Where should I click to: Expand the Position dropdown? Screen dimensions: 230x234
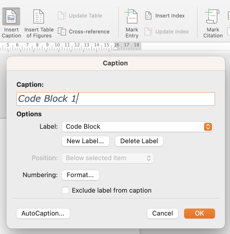click(108, 158)
